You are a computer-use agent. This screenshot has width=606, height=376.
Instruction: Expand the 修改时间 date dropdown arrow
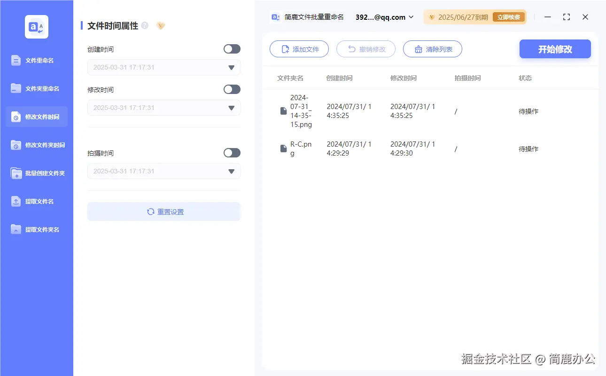click(x=231, y=108)
